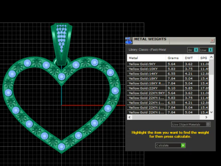
Task: Sort by the Metal column header
Action: 146,58
